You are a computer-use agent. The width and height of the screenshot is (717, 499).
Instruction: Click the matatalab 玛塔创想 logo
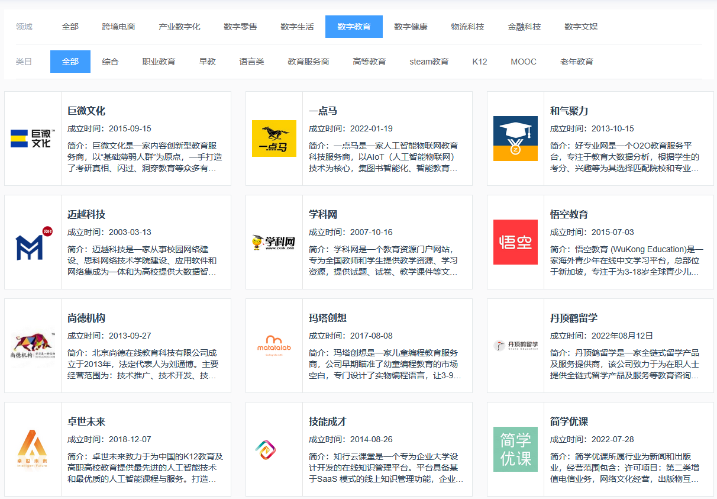point(274,345)
